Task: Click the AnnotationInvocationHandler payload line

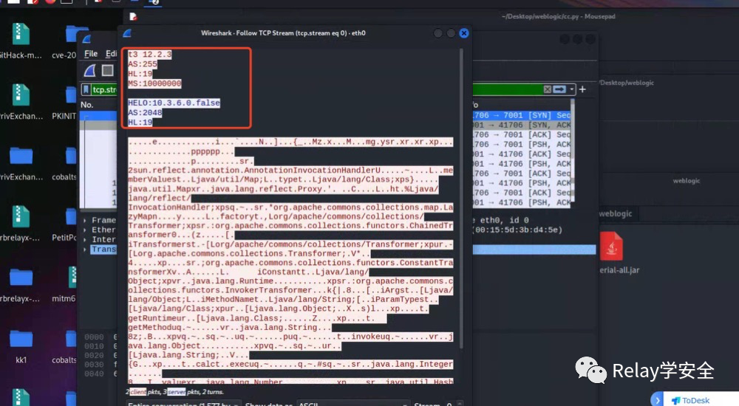Action: [x=290, y=170]
